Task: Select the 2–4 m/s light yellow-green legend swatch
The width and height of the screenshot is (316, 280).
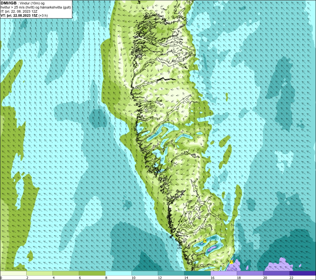Action: [39, 273]
